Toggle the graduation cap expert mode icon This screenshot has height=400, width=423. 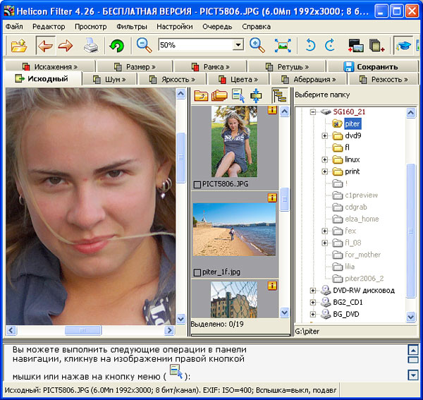pos(403,45)
